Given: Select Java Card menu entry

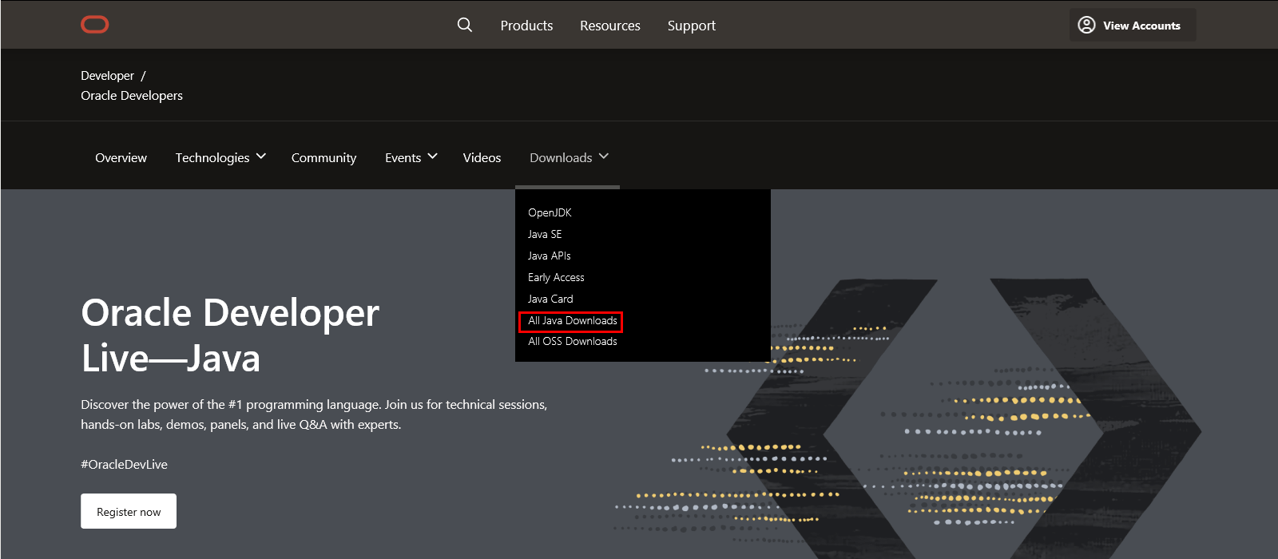Looking at the screenshot, I should point(550,299).
